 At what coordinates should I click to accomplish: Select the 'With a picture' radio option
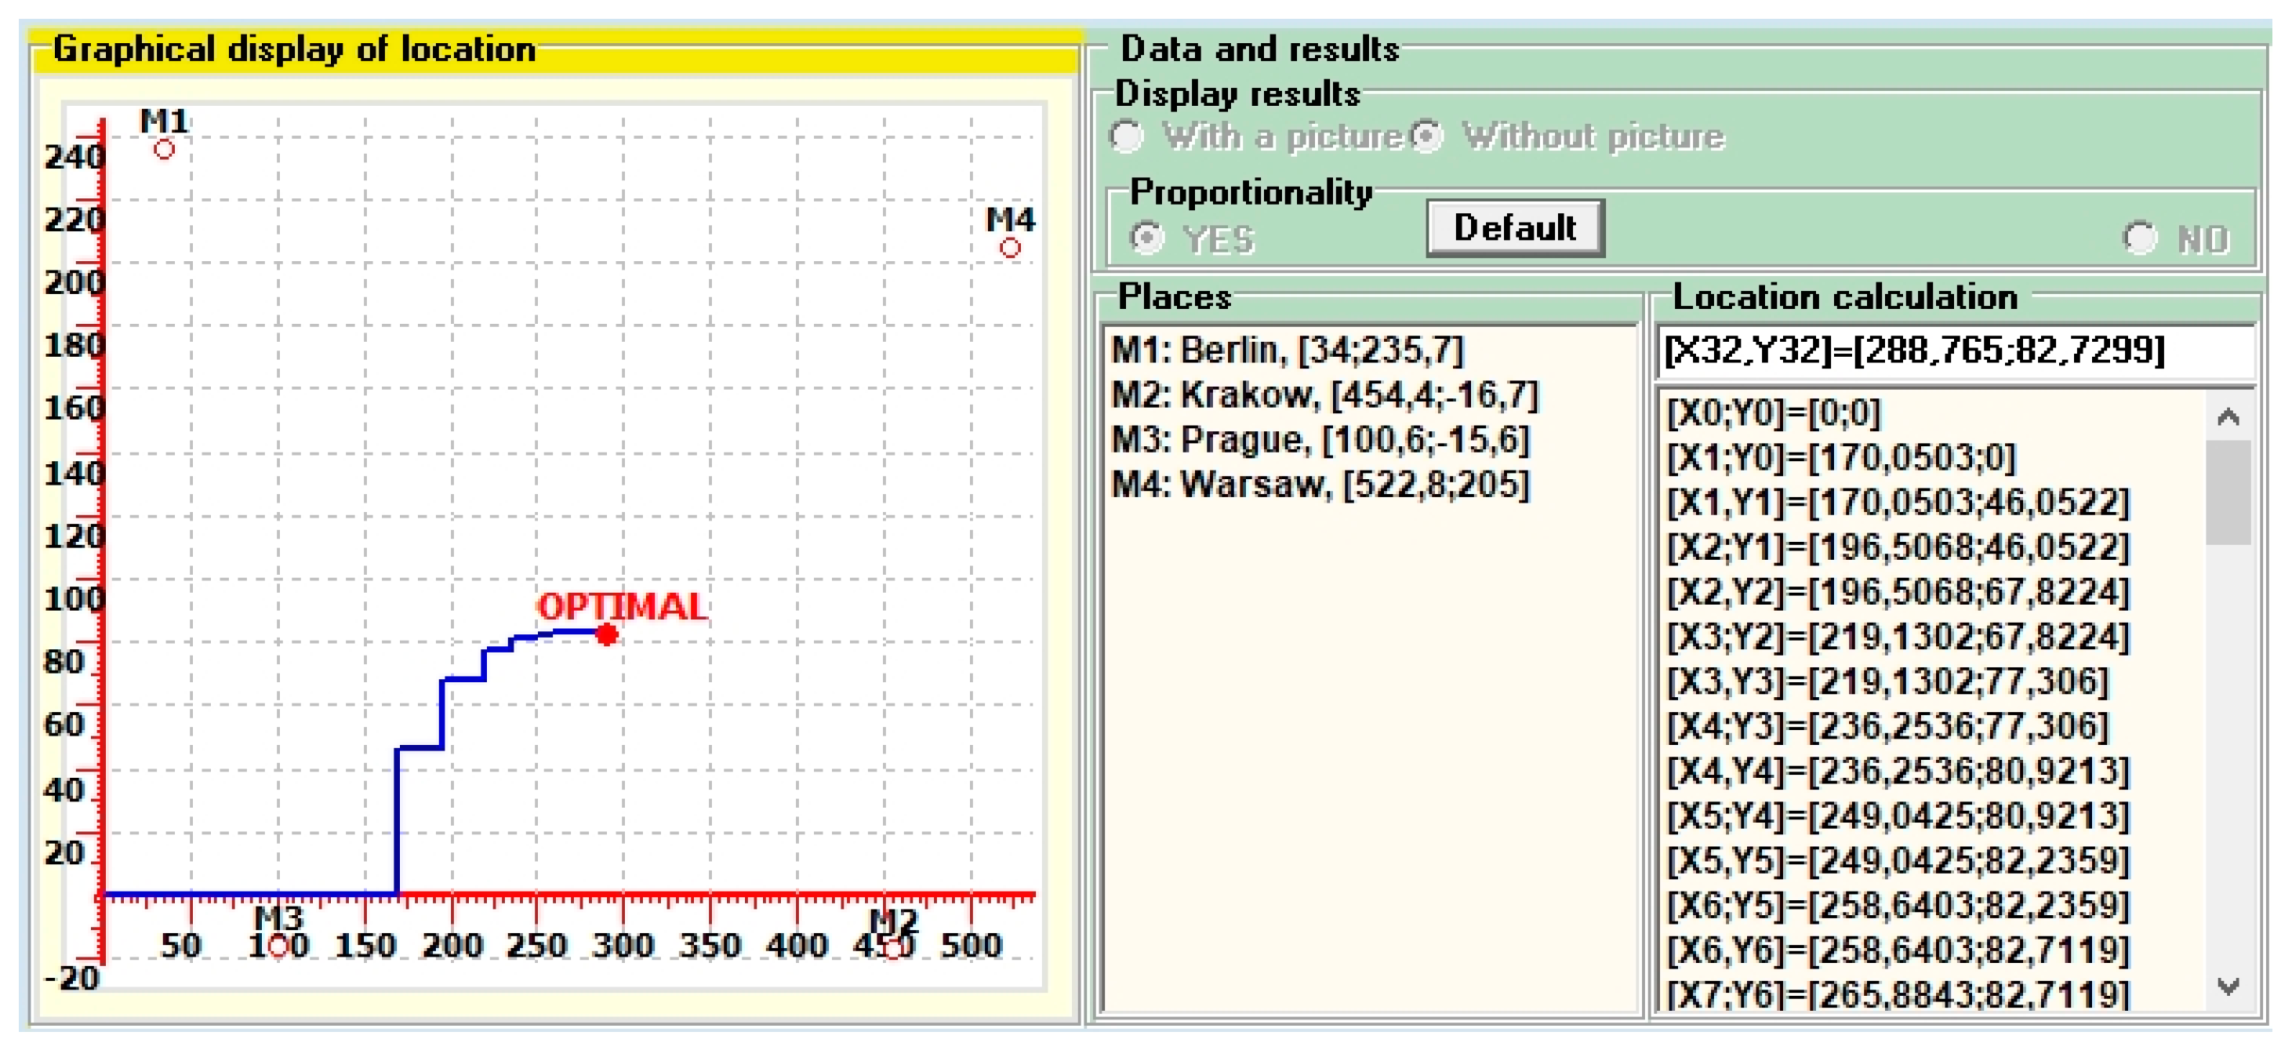[x=1128, y=137]
